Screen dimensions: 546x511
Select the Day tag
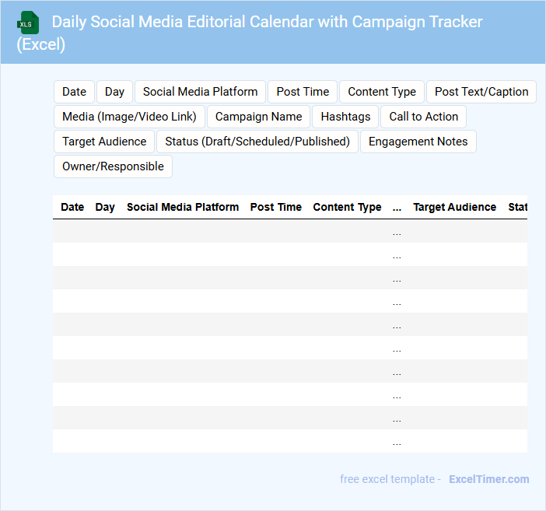(x=114, y=92)
